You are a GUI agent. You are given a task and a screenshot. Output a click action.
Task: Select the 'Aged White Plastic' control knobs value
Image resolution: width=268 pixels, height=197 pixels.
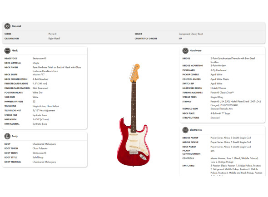220,79
